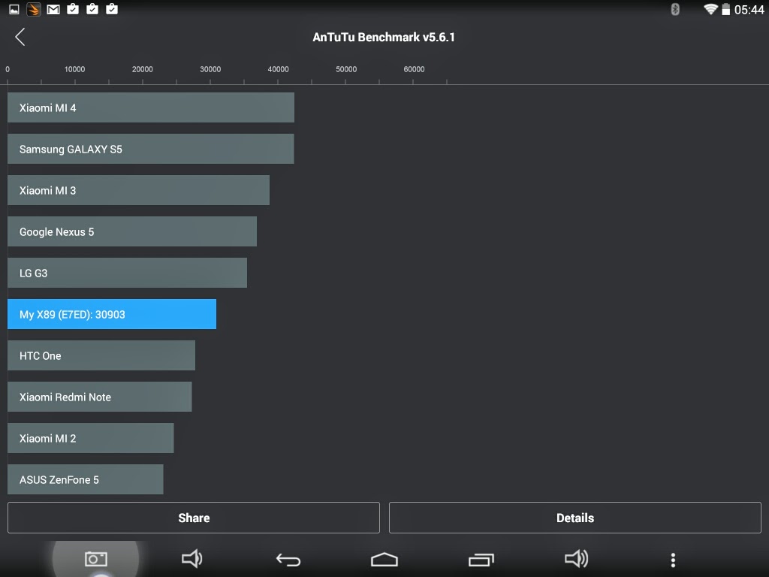Open the orange AnTuTu notification icon
Viewport: 769px width, 577px height.
33,9
